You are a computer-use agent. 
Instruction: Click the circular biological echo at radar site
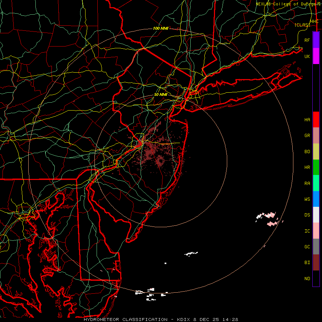[x=160, y=160]
